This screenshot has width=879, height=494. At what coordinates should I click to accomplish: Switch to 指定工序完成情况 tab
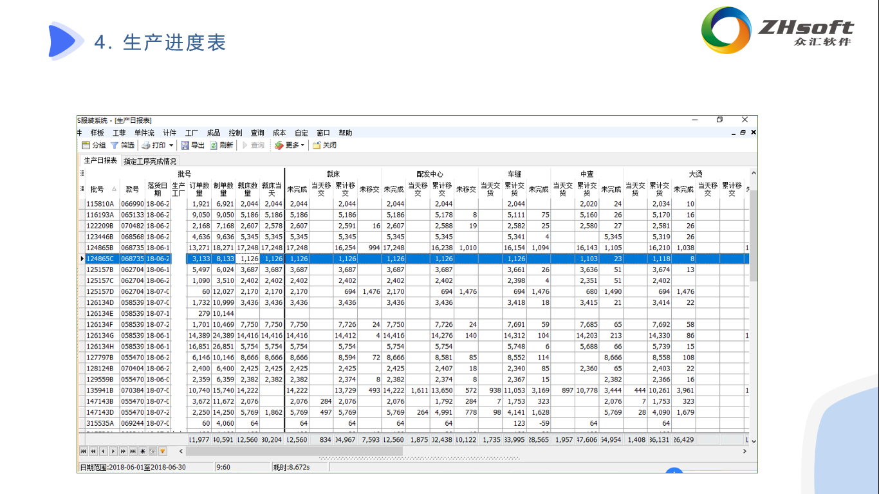point(150,161)
